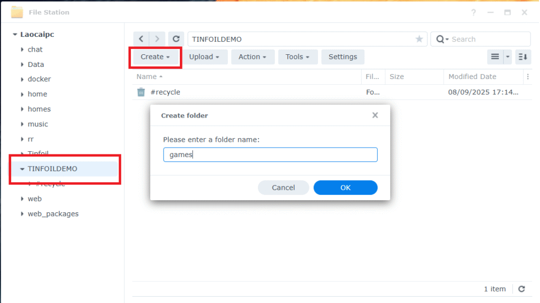Click the back navigation arrow
This screenshot has width=540, height=303.
[x=141, y=39]
